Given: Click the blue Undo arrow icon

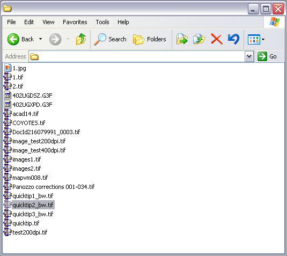Looking at the screenshot, I should (233, 39).
